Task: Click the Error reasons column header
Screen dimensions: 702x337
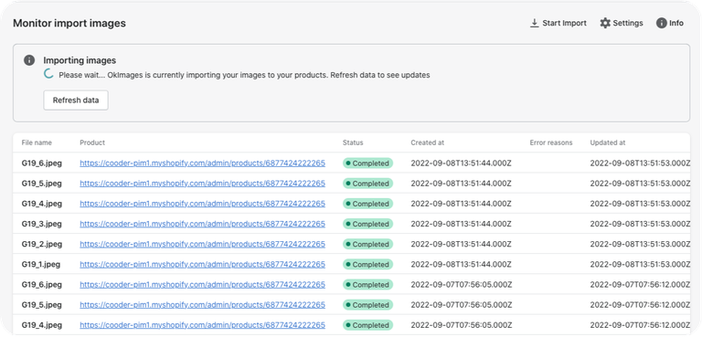Action: pos(551,142)
